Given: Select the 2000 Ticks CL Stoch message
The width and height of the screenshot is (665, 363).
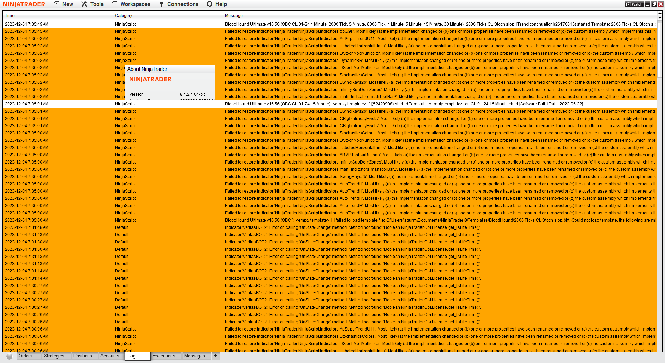Looking at the screenshot, I should pyautogui.click(x=440, y=24).
